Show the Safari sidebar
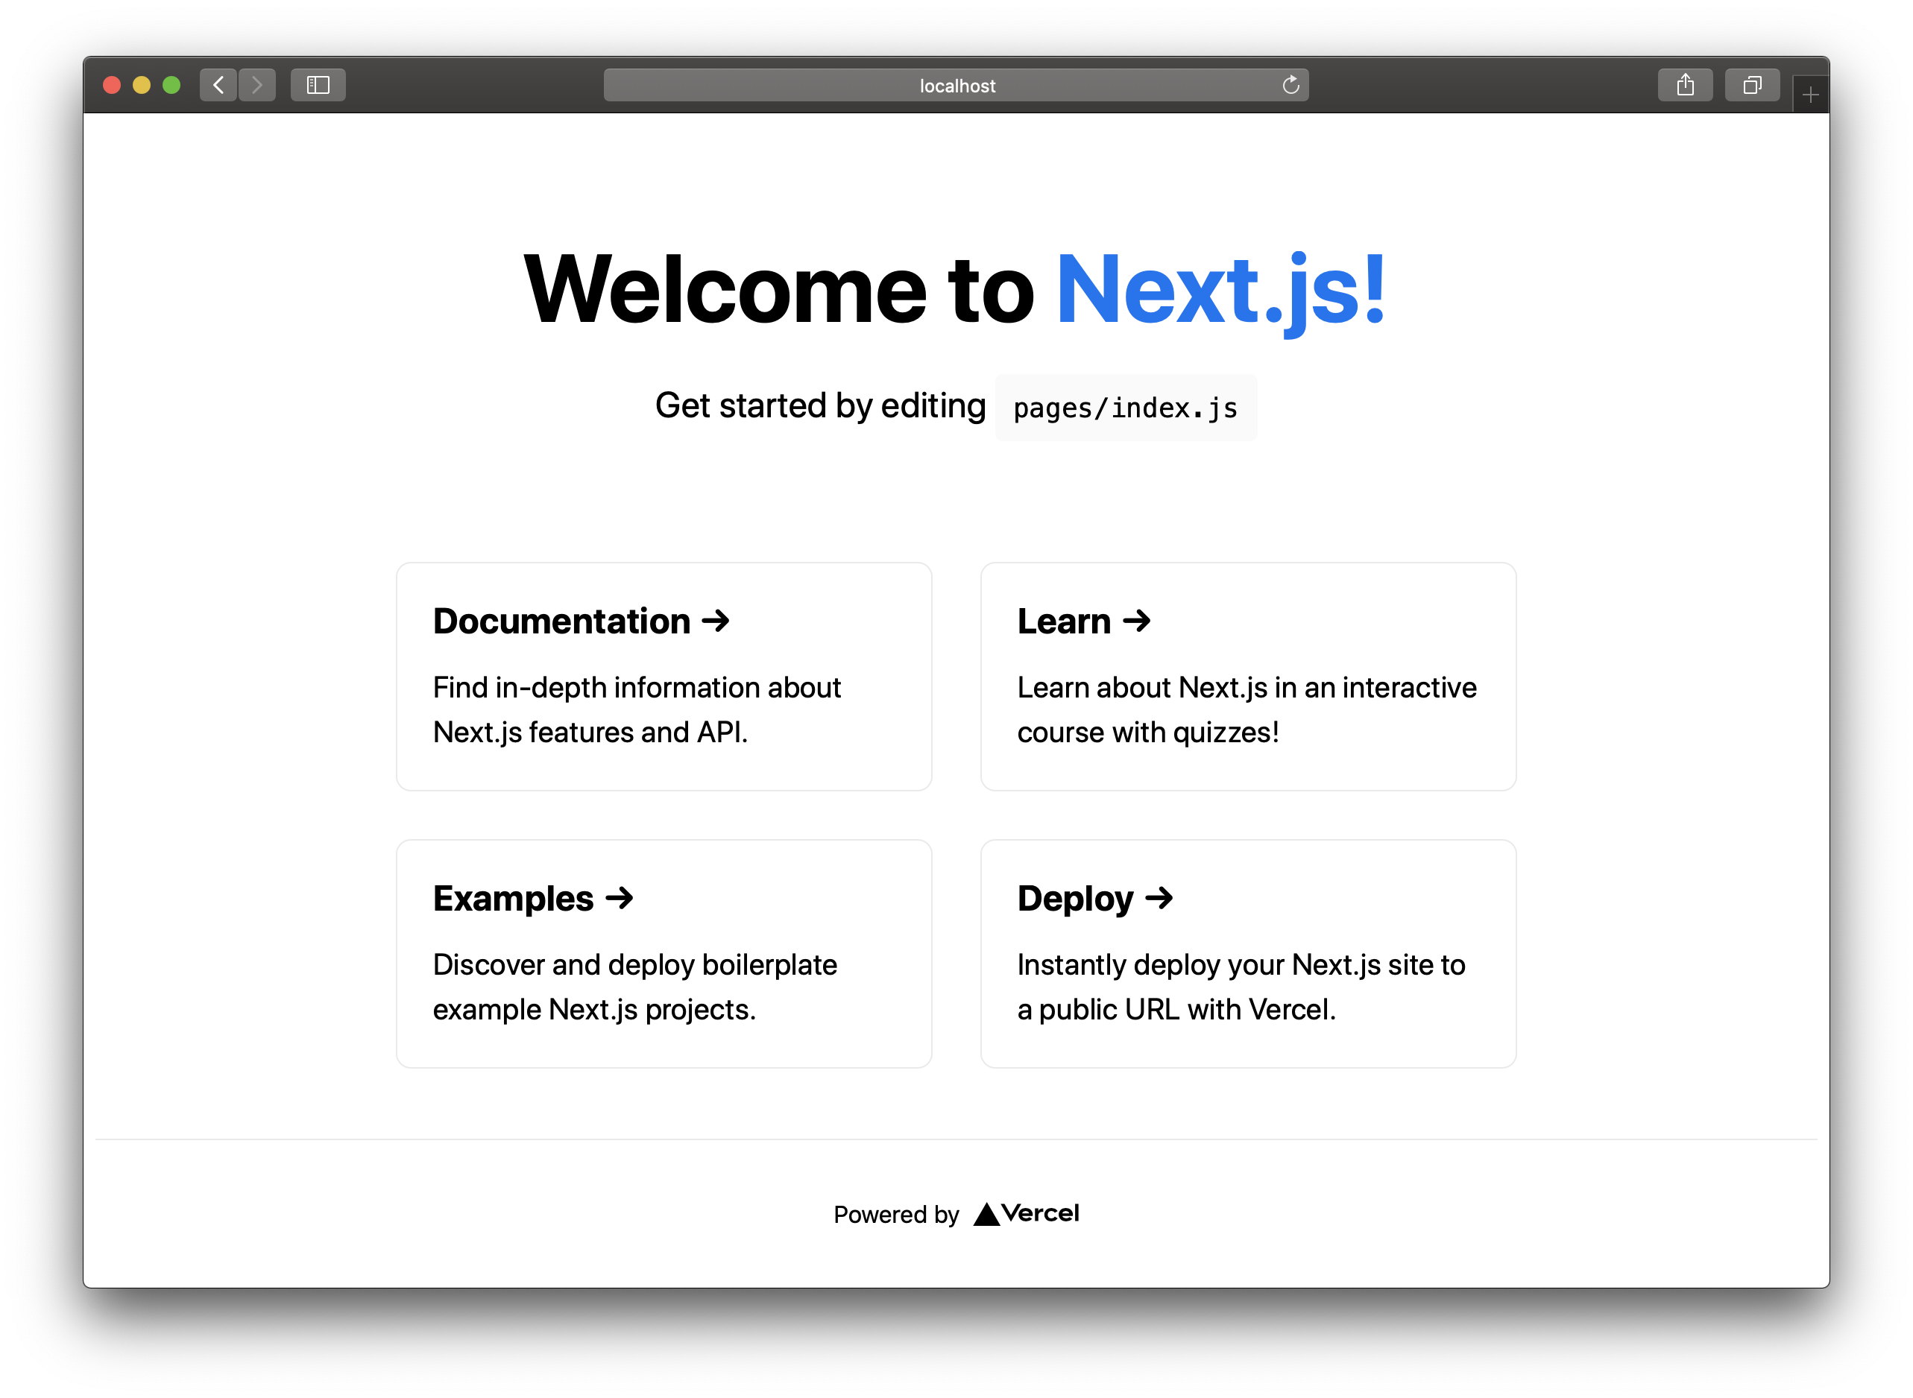The image size is (1913, 1398). [x=318, y=85]
